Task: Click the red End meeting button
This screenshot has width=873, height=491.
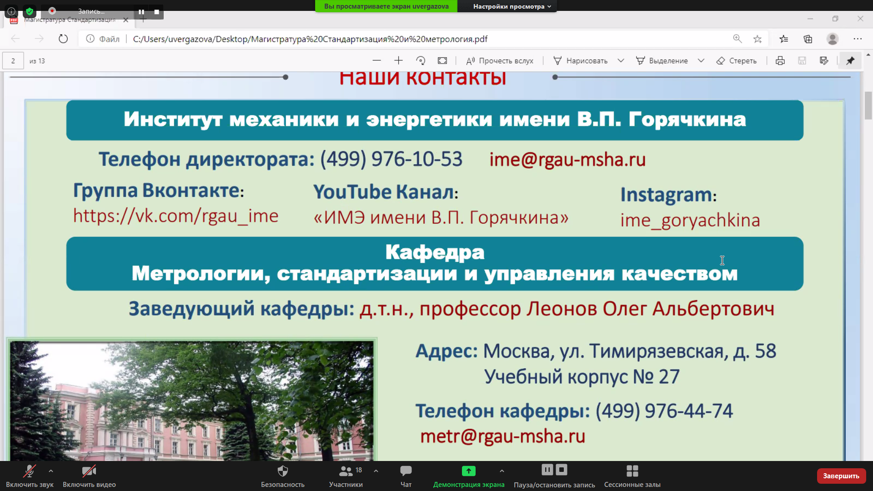Action: (x=841, y=476)
